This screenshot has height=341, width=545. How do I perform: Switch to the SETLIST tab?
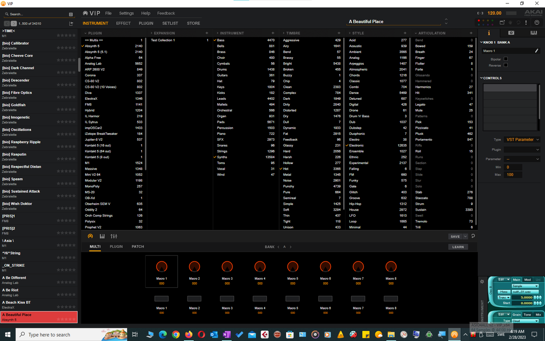click(x=170, y=23)
